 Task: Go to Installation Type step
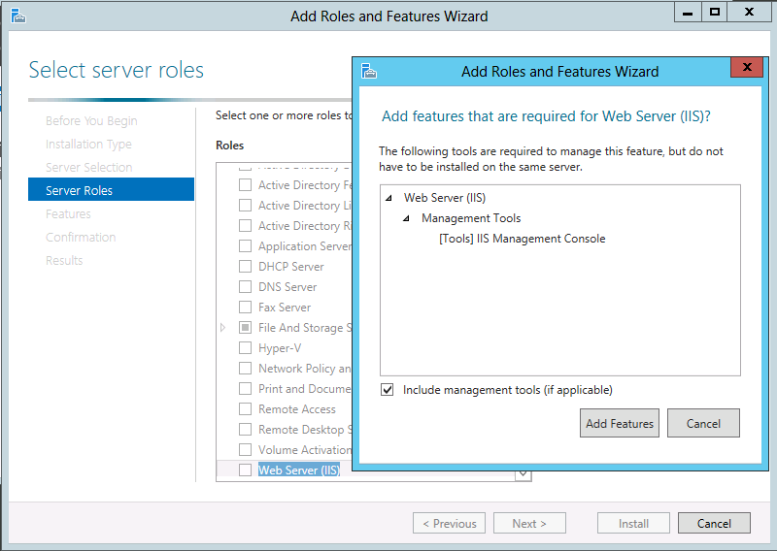click(x=88, y=145)
